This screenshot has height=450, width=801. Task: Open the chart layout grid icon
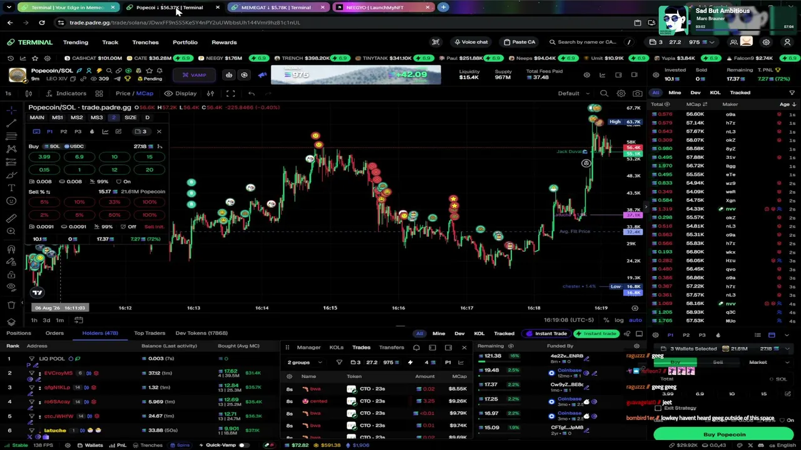[x=99, y=93]
